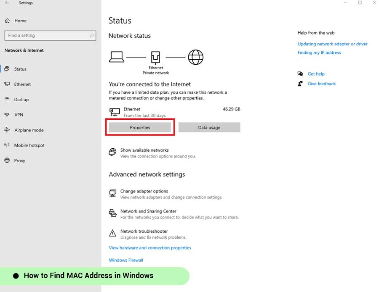379x292 pixels.
Task: Click the Network troubleshooter warning icon
Action: click(112, 233)
